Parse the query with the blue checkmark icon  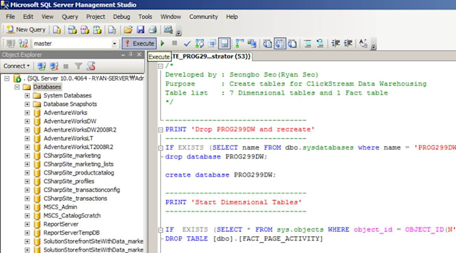187,44
